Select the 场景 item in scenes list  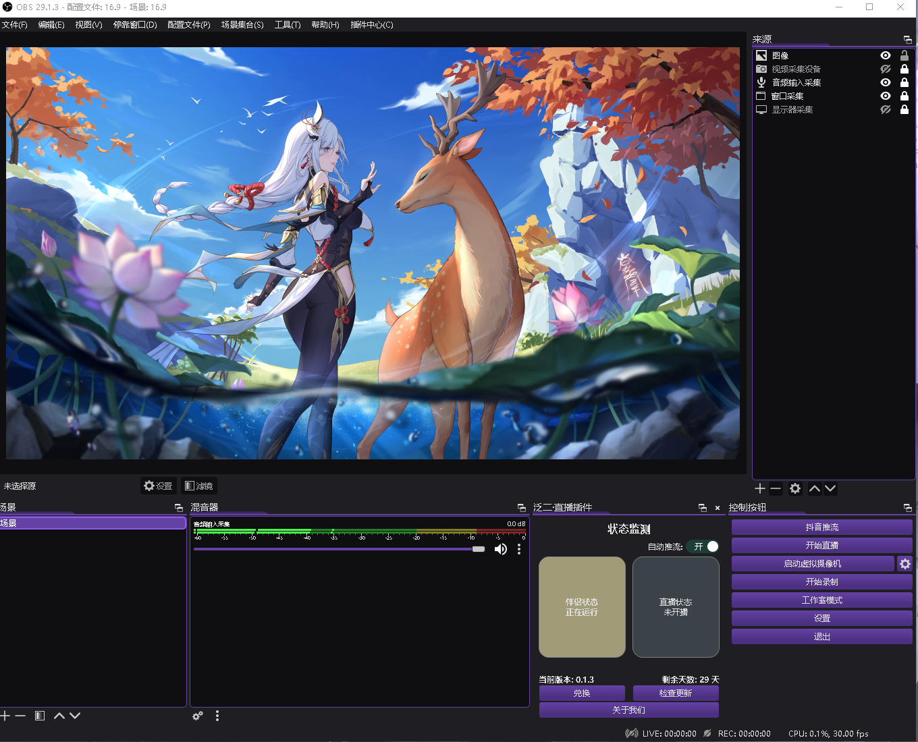[92, 523]
